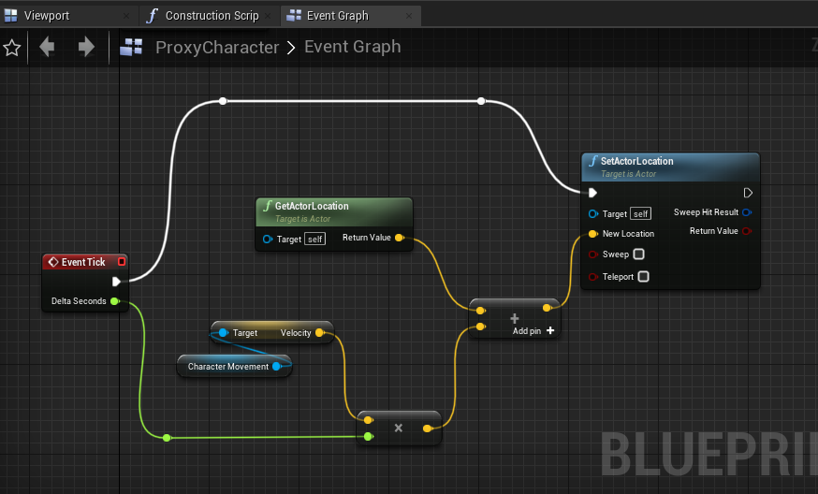Click the self field in SetActorLocation Target
Screen dimensions: 818x494
tap(640, 214)
